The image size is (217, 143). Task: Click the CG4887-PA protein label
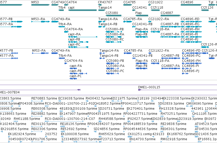(x=171, y=66)
